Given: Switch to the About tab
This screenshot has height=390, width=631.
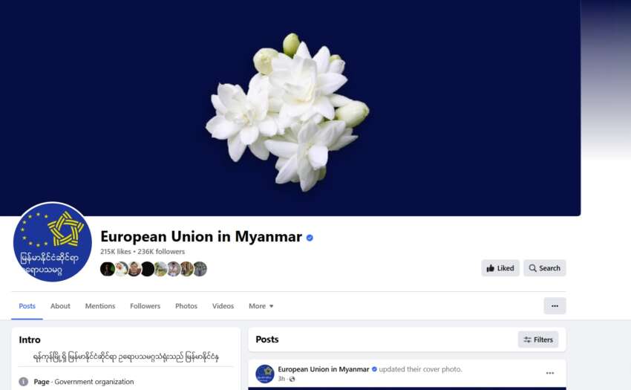Looking at the screenshot, I should click(60, 306).
